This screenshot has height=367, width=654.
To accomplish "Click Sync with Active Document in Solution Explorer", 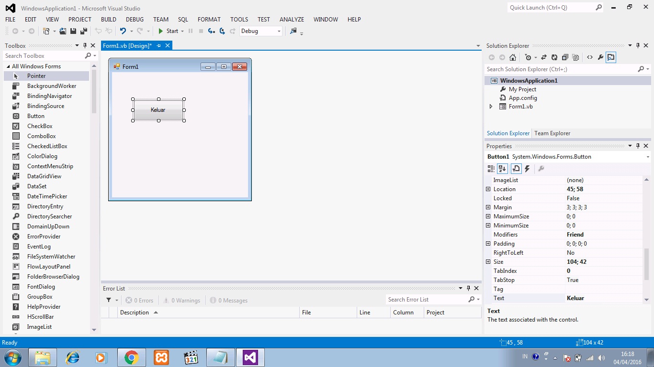I will (x=544, y=57).
